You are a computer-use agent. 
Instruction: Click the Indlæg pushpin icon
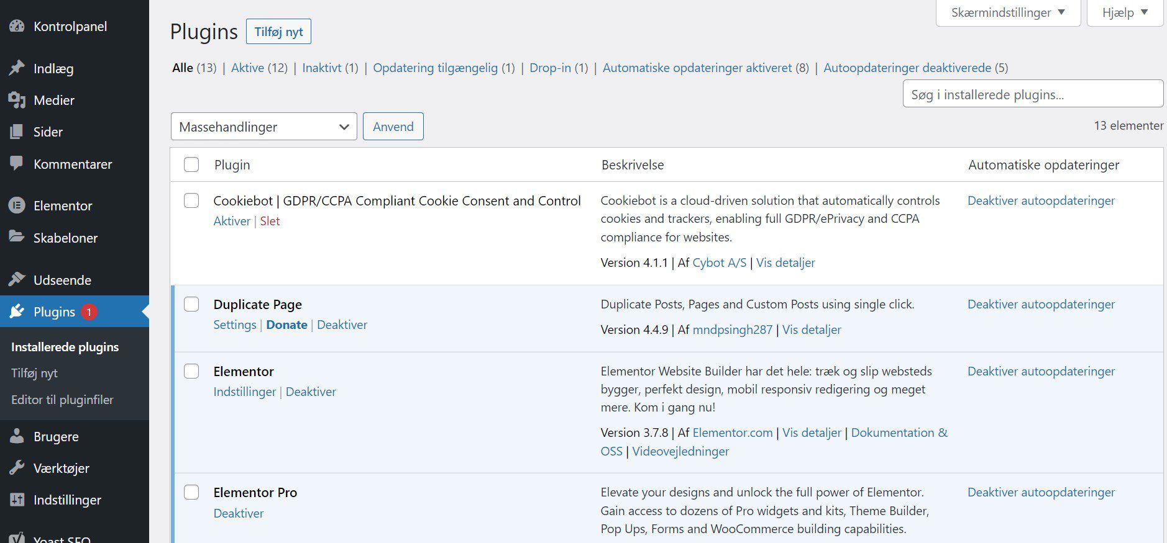(17, 68)
